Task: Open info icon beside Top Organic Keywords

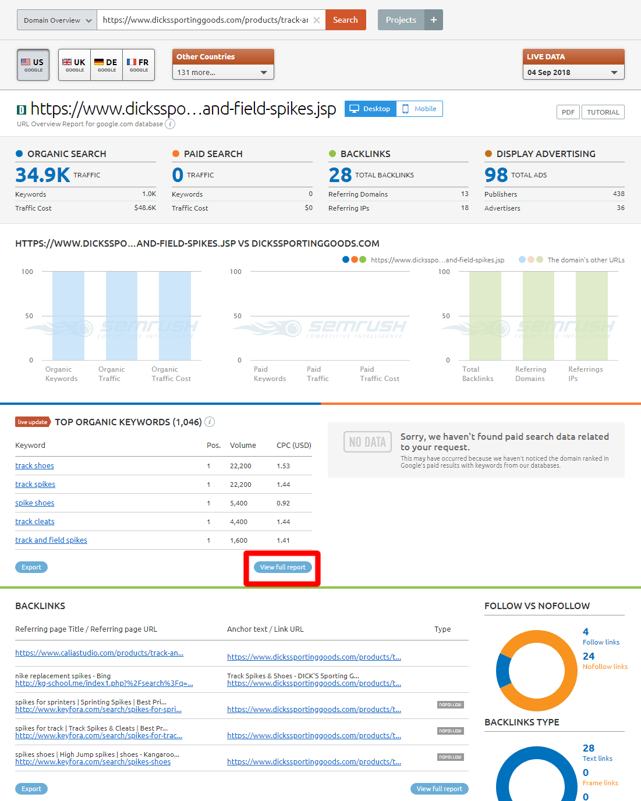Action: 210,422
